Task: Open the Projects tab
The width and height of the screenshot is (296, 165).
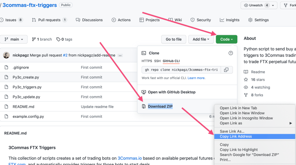Action: [x=150, y=20]
